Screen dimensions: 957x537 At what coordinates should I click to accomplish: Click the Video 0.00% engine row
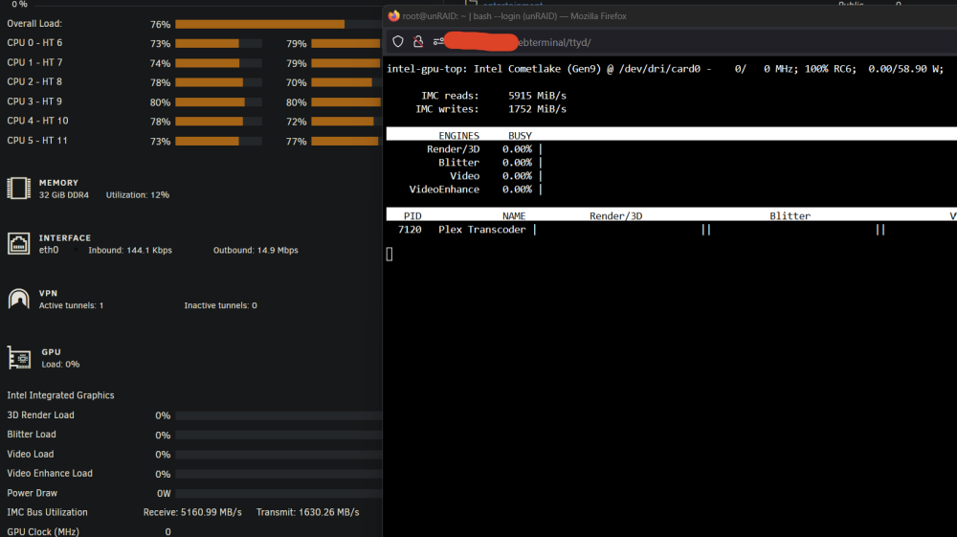click(496, 176)
